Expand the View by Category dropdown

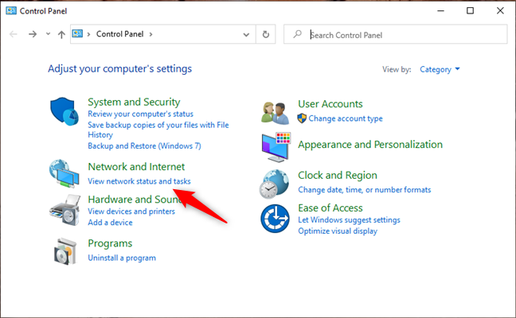[x=440, y=69]
